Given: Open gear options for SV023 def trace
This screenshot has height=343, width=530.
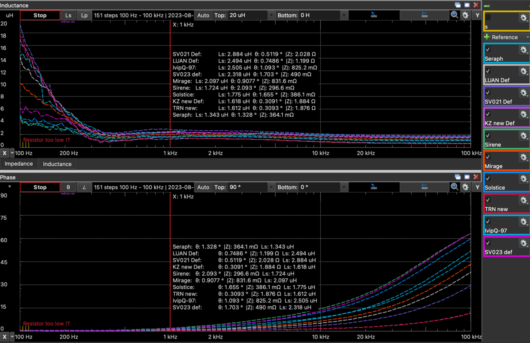Looking at the screenshot, I should click(524, 243).
